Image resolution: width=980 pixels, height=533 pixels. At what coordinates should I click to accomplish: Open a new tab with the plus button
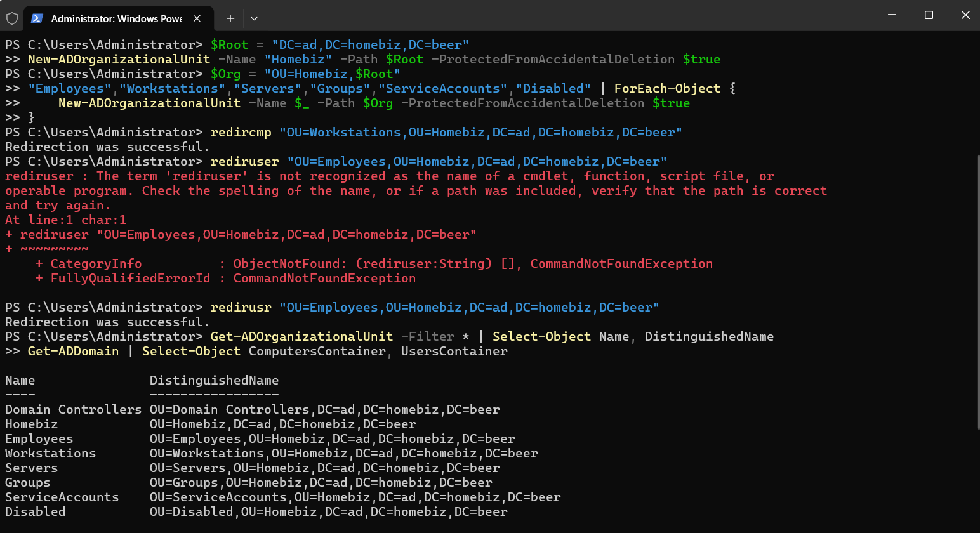(230, 18)
